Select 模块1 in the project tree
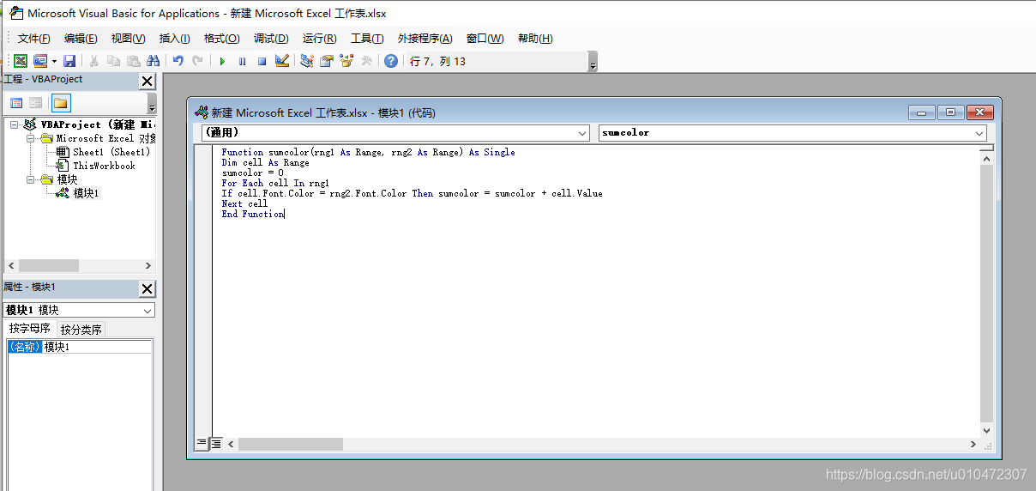 click(x=86, y=193)
